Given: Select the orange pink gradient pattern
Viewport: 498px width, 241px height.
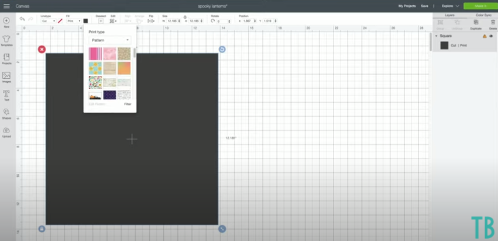Looking at the screenshot, I should point(124,68).
